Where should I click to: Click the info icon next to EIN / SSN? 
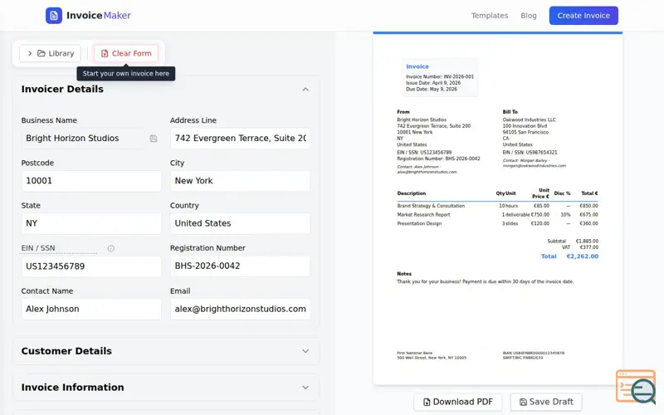point(111,248)
